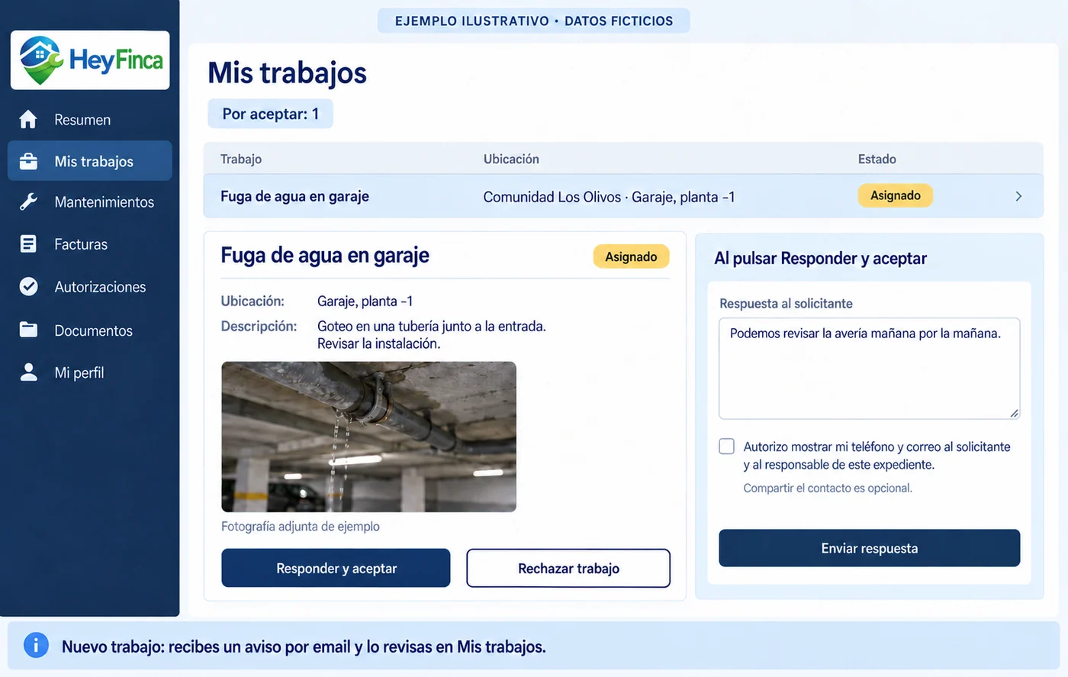Expand the Fuga de agua row chevron
The image size is (1068, 677).
click(x=1018, y=196)
